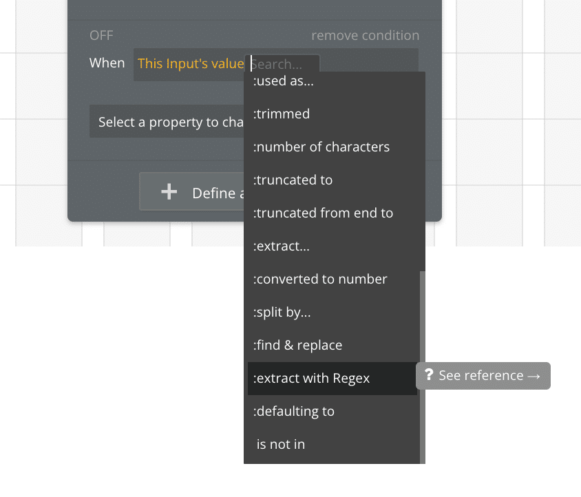Image resolution: width=581 pixels, height=497 pixels.
Task: Click remove condition link
Action: pyautogui.click(x=366, y=36)
